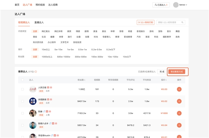Viewport: 209px width, 138px height.
Task: Open 预约投放 in top navigation
Action: coord(40,5)
